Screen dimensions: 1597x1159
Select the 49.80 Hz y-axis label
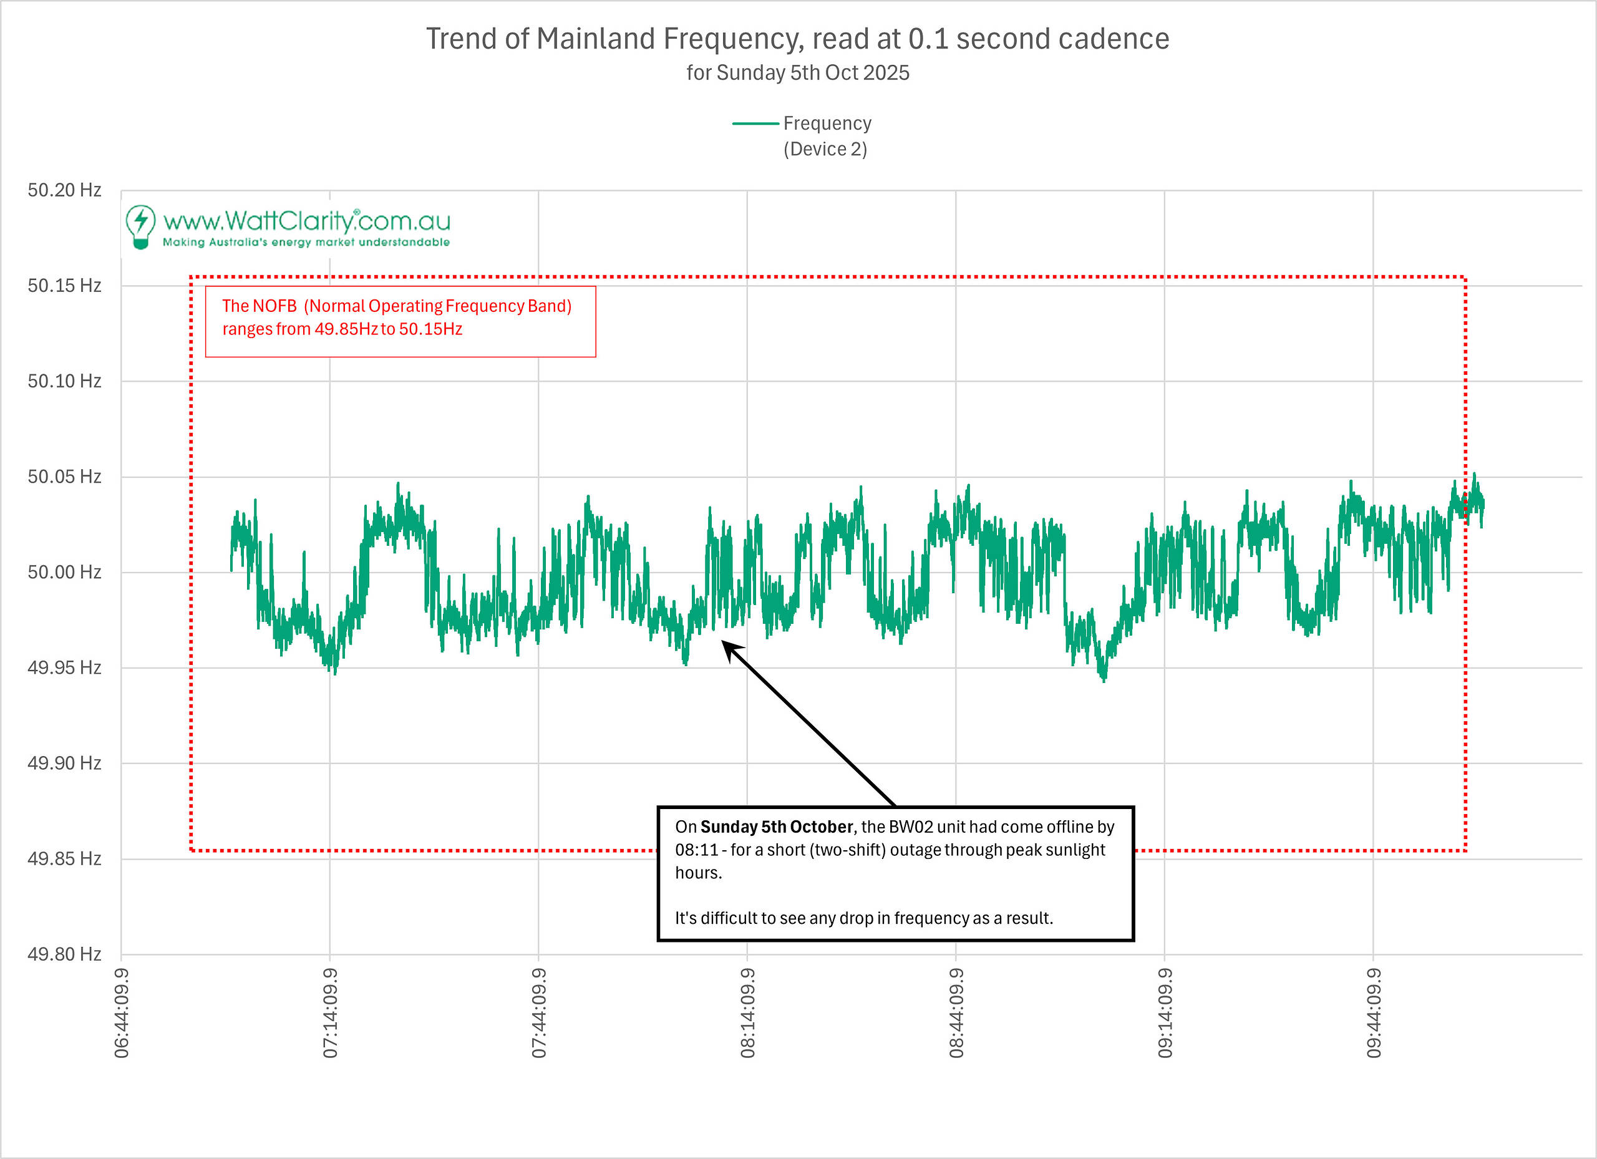(64, 954)
